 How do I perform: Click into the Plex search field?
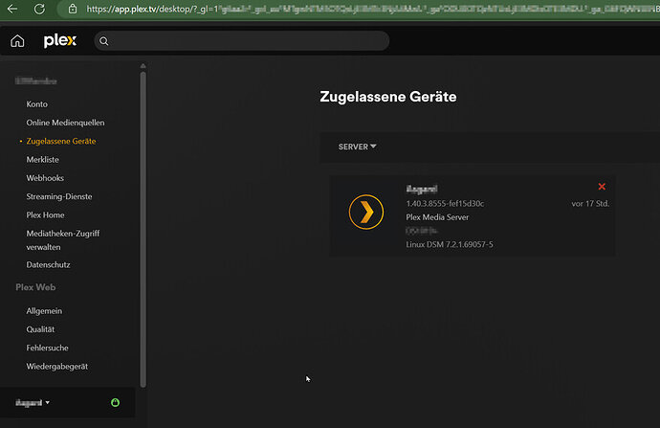(242, 41)
